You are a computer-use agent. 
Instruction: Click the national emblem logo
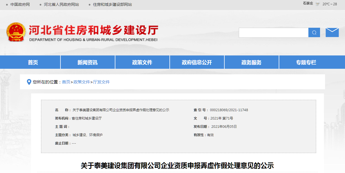(x=16, y=32)
